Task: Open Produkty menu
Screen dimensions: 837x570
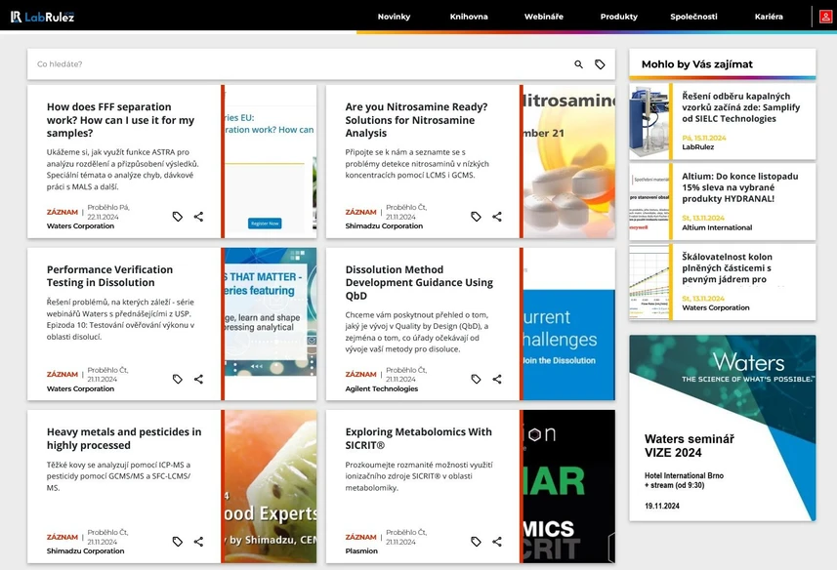Action: click(x=618, y=17)
